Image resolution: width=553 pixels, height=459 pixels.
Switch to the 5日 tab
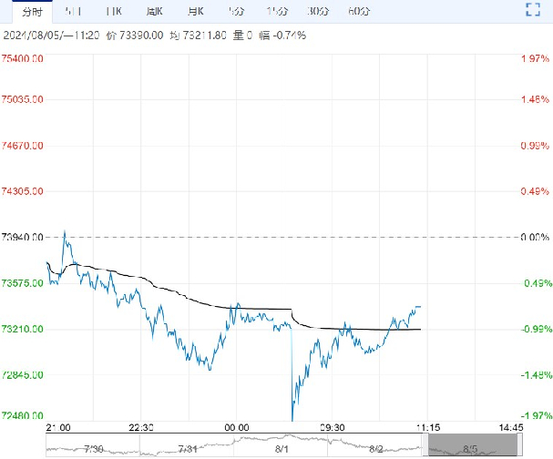tap(73, 11)
